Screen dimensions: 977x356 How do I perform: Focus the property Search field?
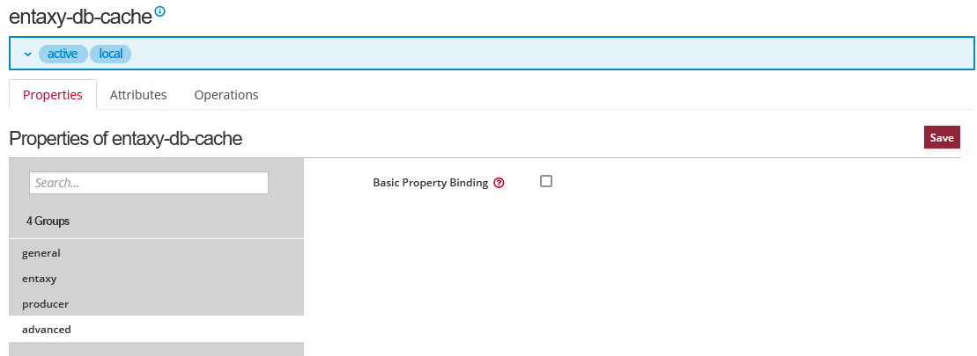coord(149,183)
